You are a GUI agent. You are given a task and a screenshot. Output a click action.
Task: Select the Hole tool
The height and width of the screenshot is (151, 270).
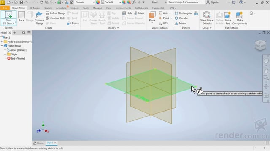click(x=127, y=13)
